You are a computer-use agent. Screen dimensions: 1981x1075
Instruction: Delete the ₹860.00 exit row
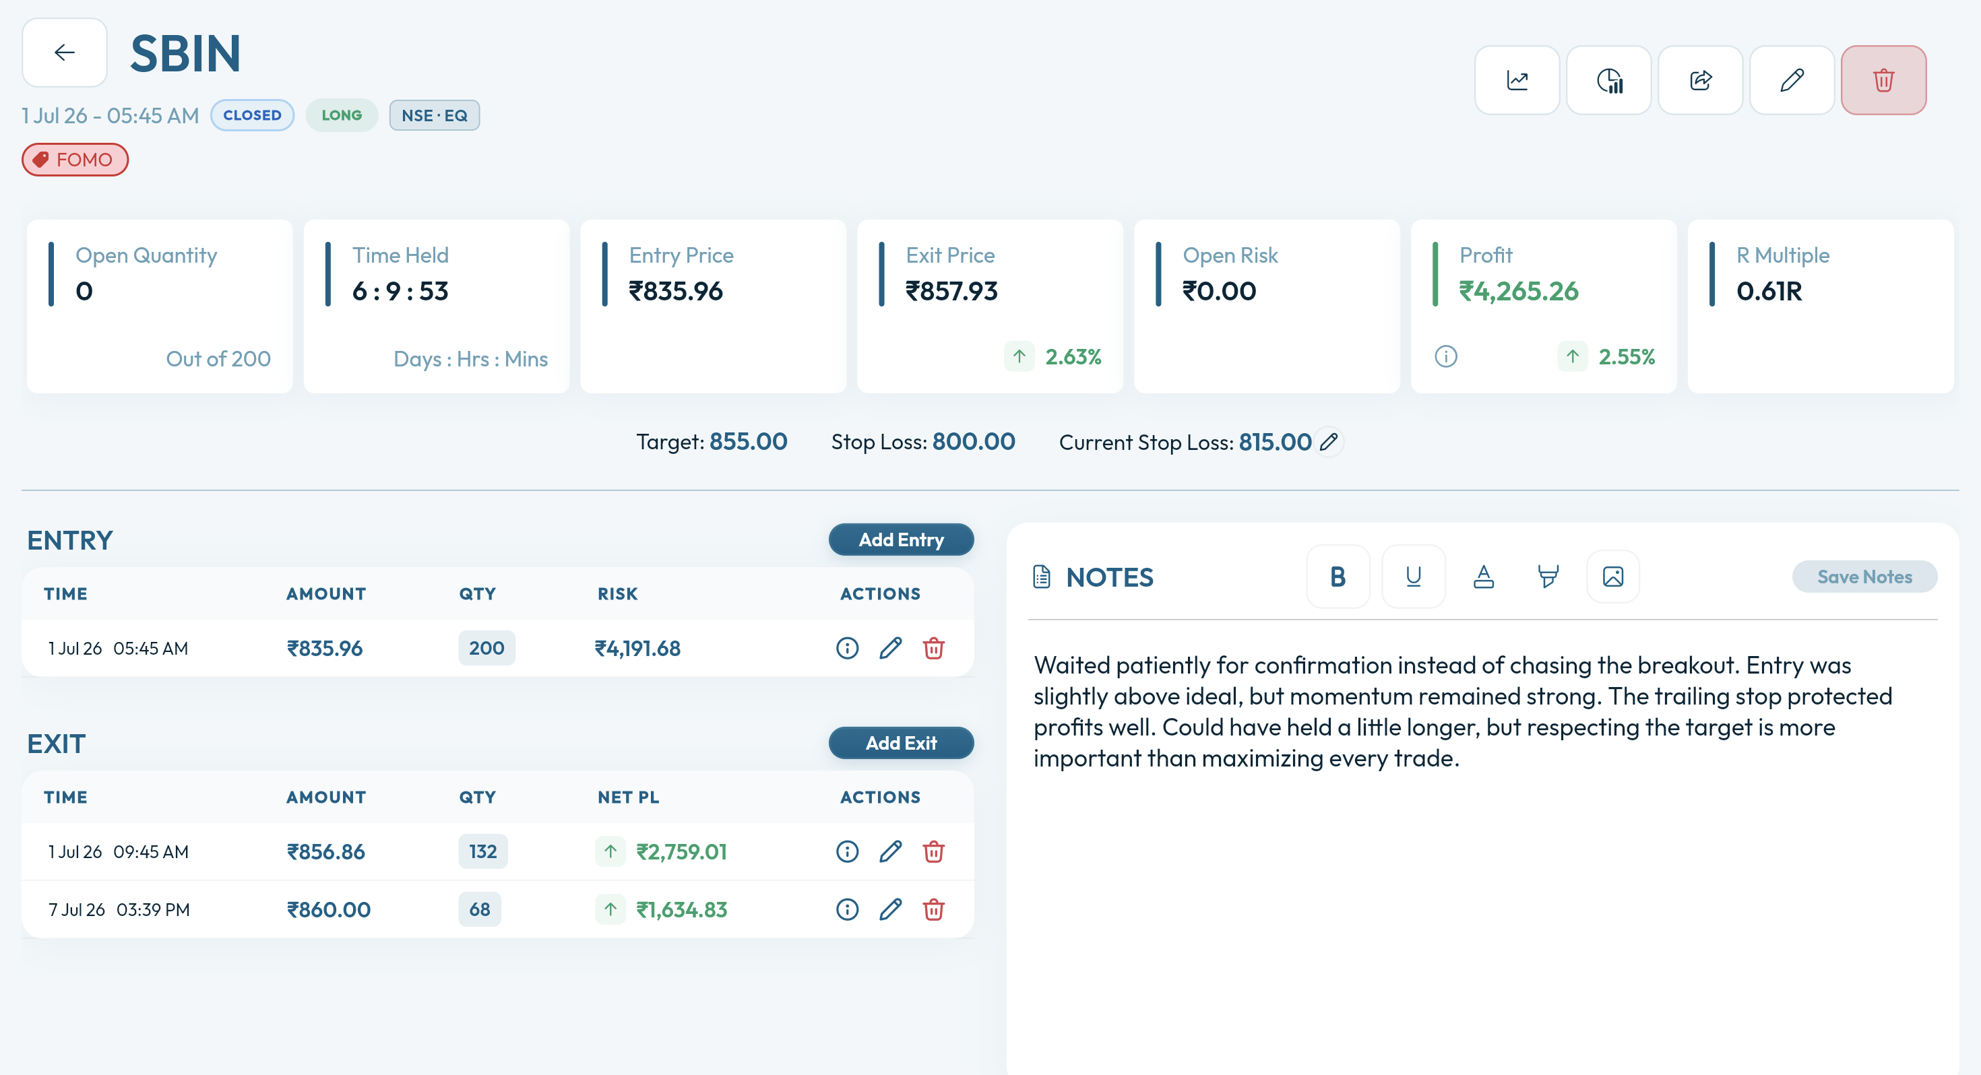point(934,910)
